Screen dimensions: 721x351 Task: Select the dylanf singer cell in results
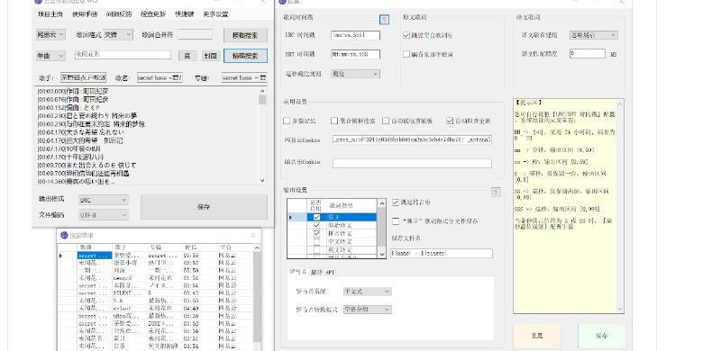pyautogui.click(x=130, y=309)
